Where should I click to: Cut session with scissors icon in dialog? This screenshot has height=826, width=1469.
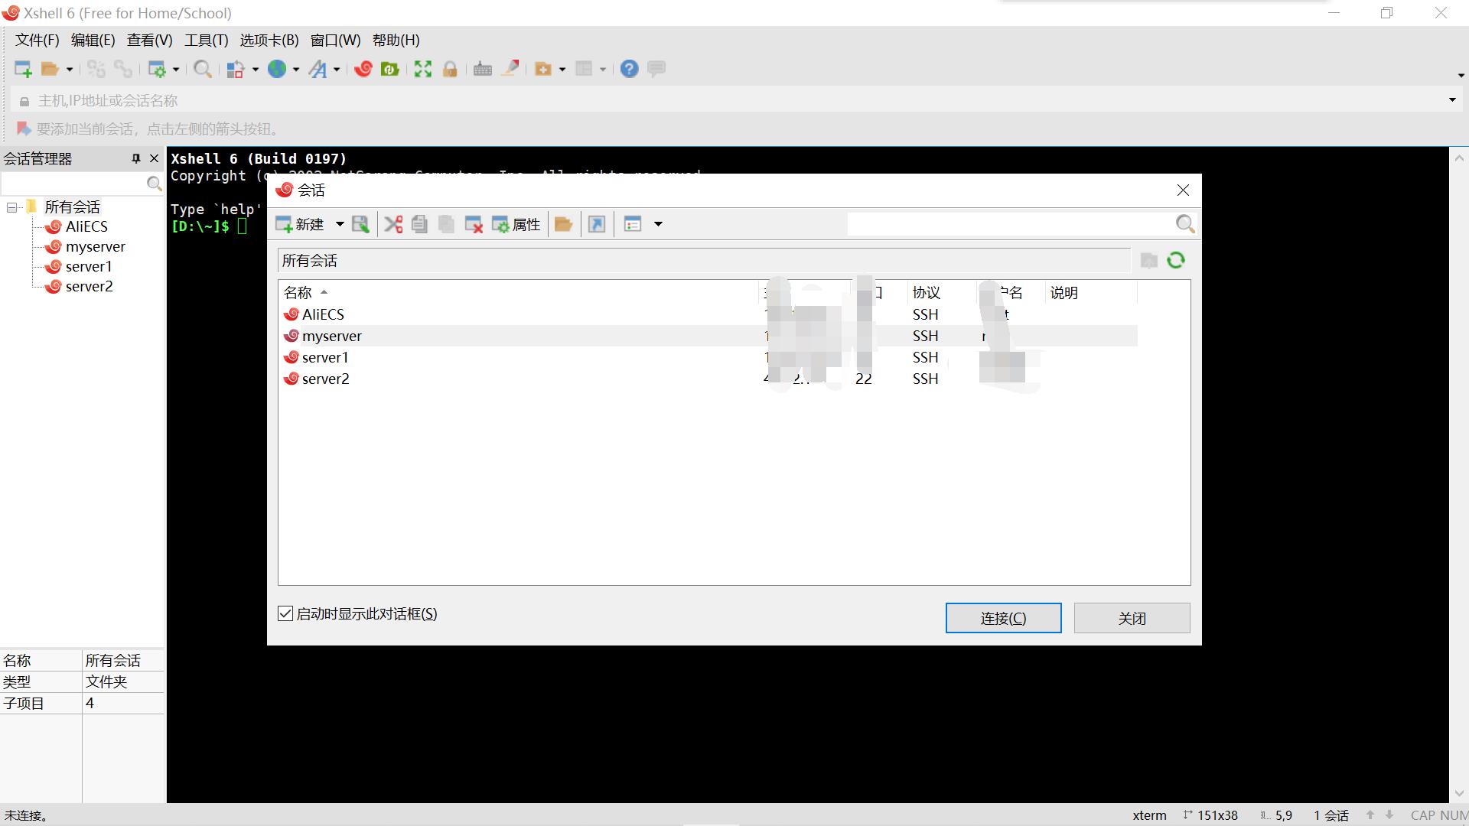[393, 224]
